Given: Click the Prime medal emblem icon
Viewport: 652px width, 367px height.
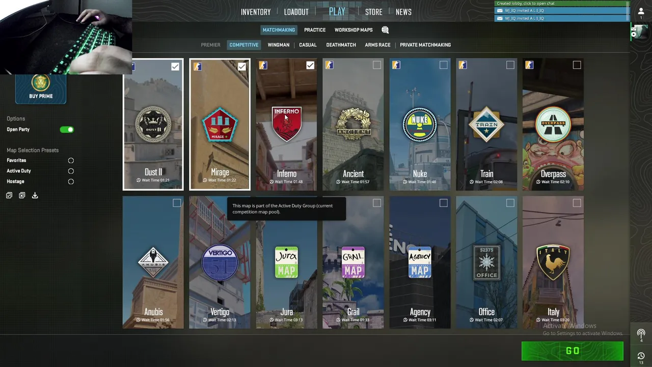Looking at the screenshot, I should [x=41, y=83].
